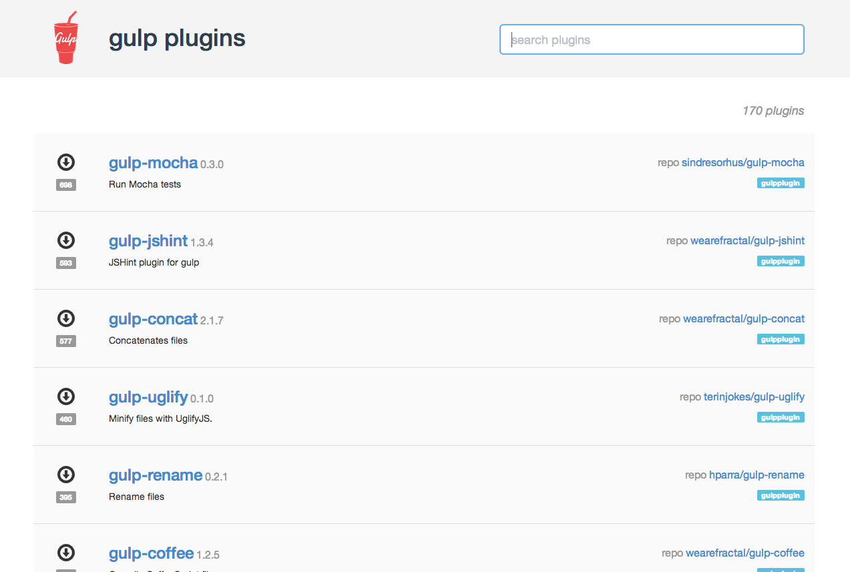
Task: Open the gulp-jshint plugin link
Action: coord(148,241)
